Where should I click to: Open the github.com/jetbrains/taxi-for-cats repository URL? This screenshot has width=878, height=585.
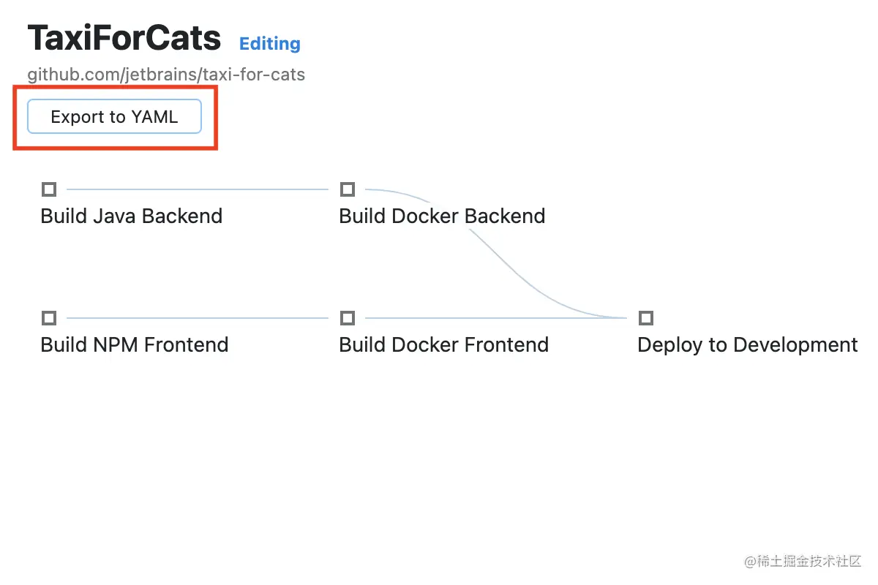coord(166,75)
